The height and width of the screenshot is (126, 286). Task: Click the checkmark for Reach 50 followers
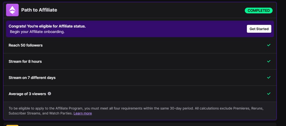[x=269, y=45]
